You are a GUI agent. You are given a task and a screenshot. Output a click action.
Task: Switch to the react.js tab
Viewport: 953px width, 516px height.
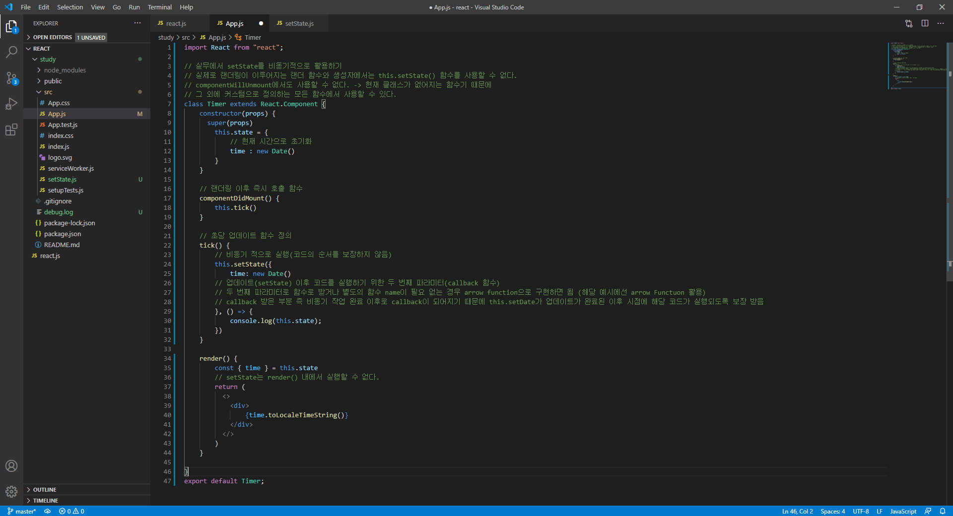pyautogui.click(x=177, y=23)
